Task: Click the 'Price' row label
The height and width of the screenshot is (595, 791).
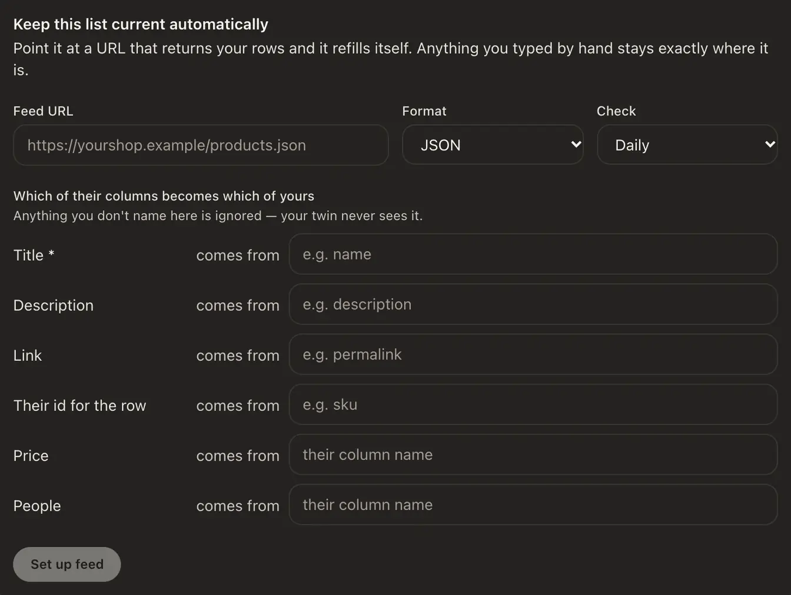Action: coord(31,456)
